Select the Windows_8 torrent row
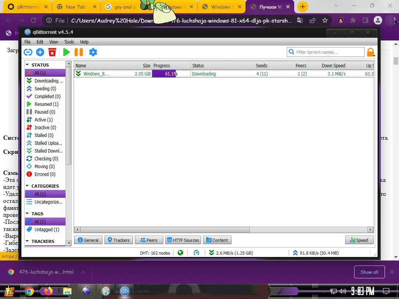 click(224, 74)
